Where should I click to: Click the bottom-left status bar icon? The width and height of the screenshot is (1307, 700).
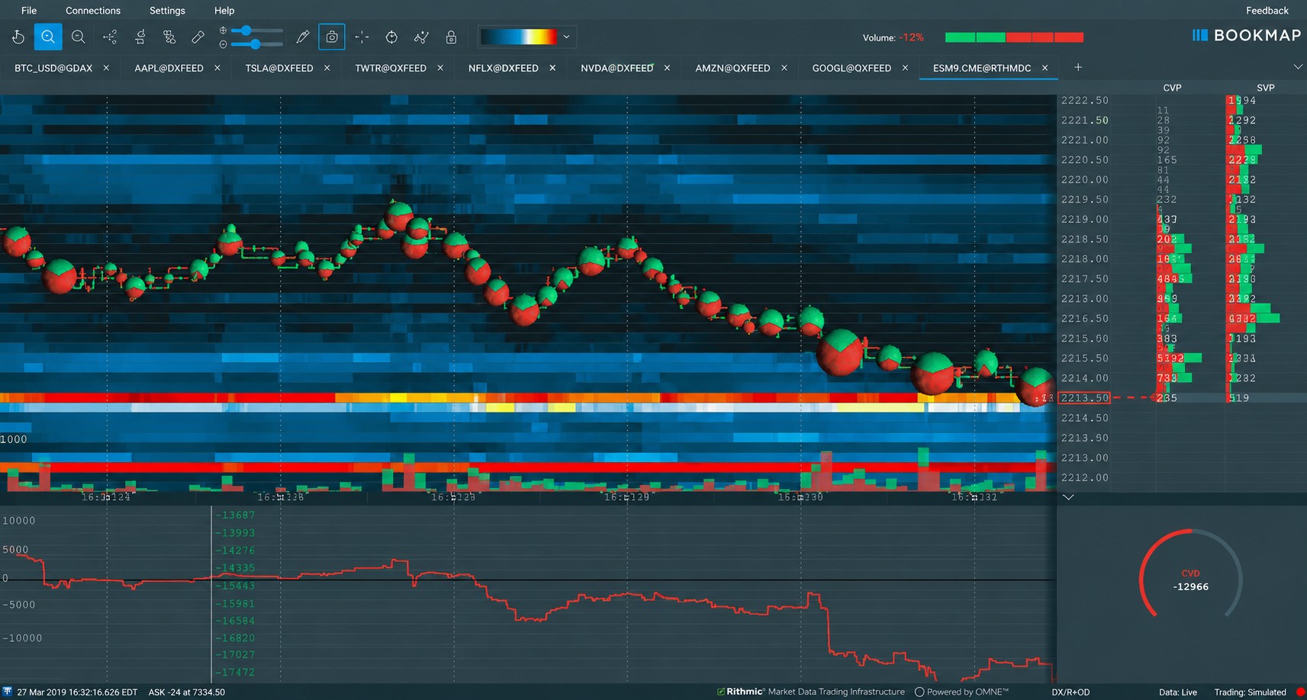pyautogui.click(x=7, y=692)
